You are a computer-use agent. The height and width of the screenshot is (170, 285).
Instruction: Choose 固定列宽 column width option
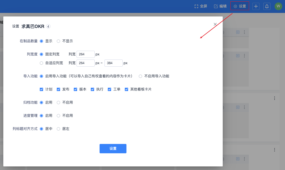point(41,54)
